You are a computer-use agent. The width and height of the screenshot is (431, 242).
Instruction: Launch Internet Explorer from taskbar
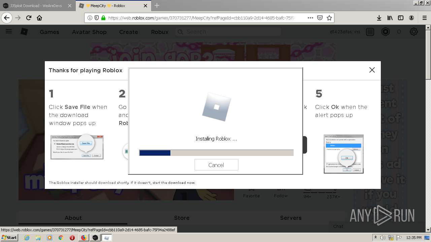click(27, 238)
